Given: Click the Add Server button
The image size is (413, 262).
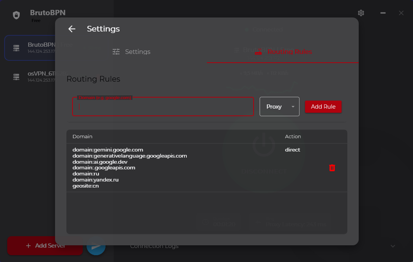Looking at the screenshot, I should pyautogui.click(x=45, y=246).
